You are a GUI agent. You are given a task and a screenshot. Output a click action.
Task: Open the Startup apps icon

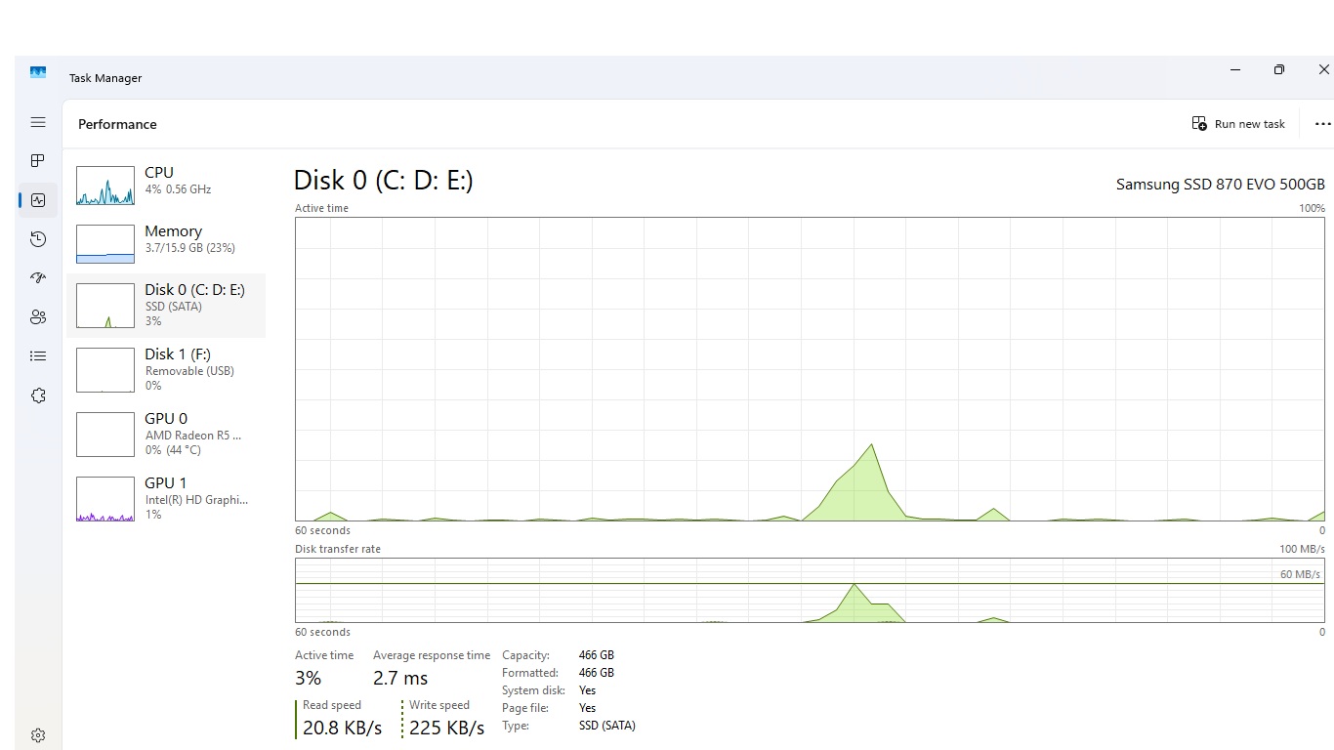click(x=38, y=278)
